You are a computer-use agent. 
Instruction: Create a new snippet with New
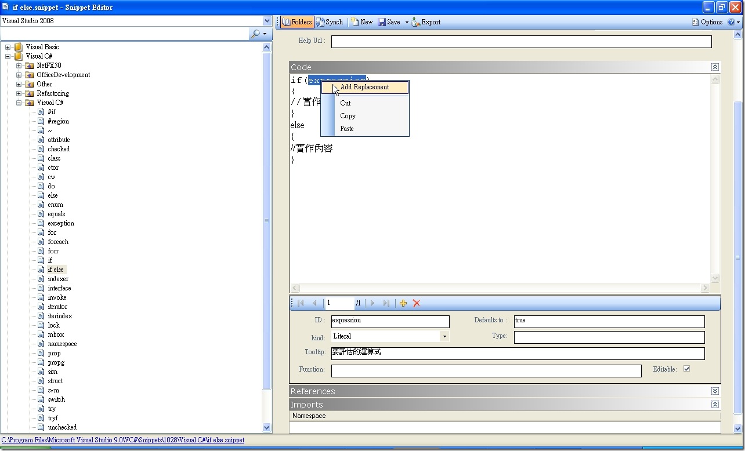362,22
